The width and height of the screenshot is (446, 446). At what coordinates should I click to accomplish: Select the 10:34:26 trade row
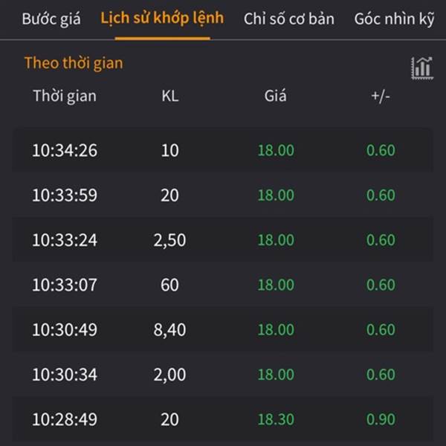tap(223, 150)
